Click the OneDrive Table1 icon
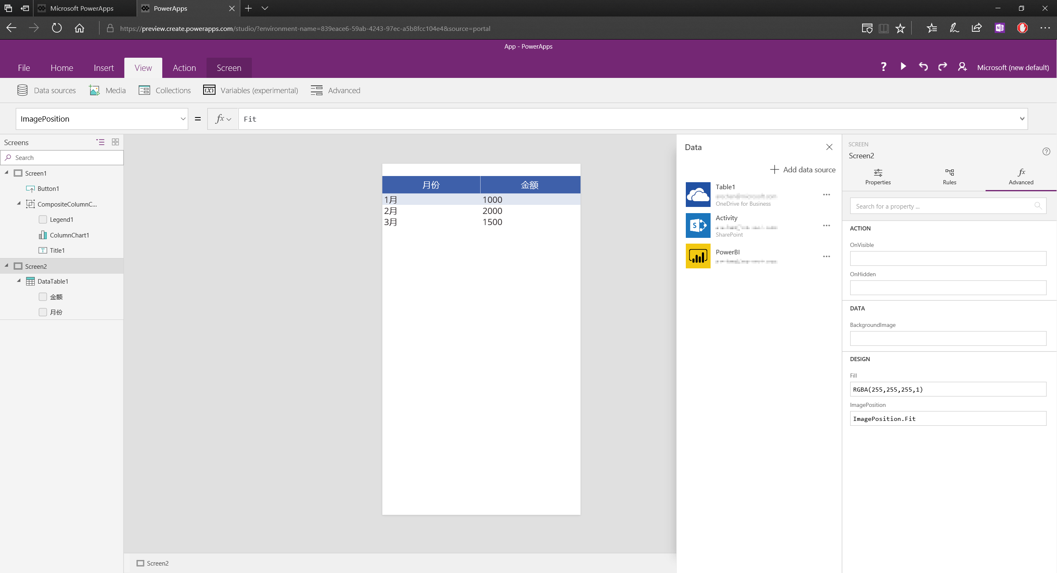1057x573 pixels. pyautogui.click(x=698, y=195)
